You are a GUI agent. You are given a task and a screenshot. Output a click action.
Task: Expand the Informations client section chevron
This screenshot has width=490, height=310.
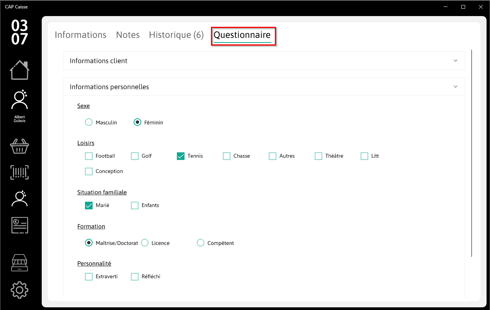coord(456,60)
